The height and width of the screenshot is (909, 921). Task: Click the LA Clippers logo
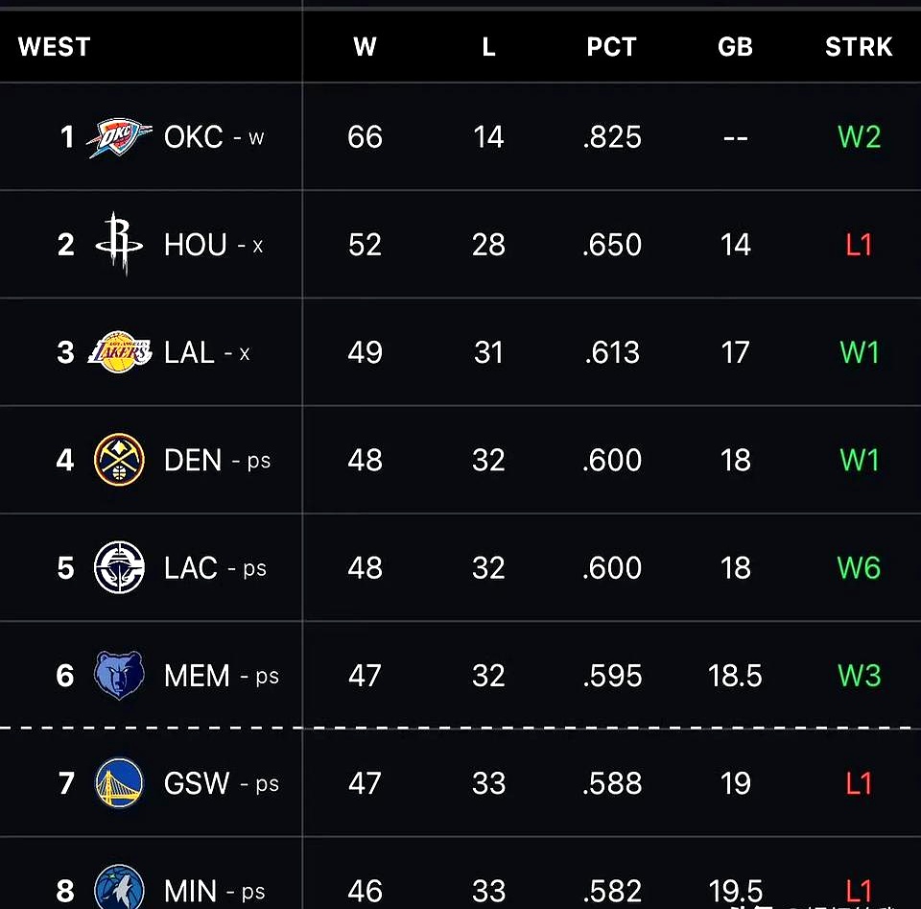[119, 567]
